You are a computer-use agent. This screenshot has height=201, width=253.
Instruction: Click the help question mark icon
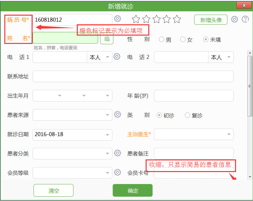coord(245,19)
